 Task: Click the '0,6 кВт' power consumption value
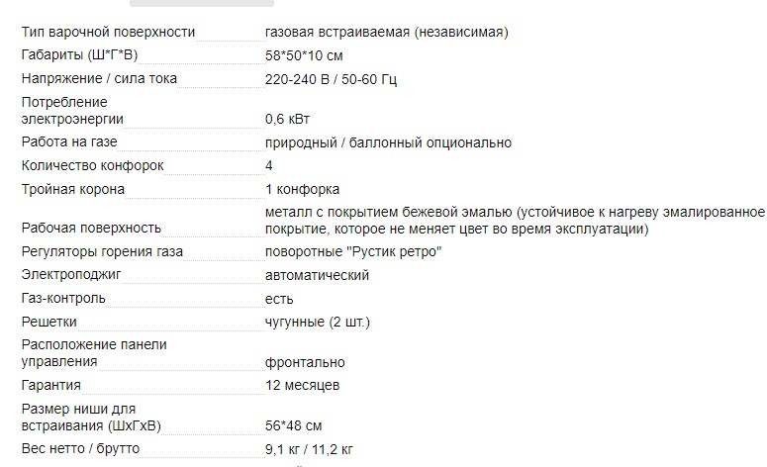coord(288,119)
